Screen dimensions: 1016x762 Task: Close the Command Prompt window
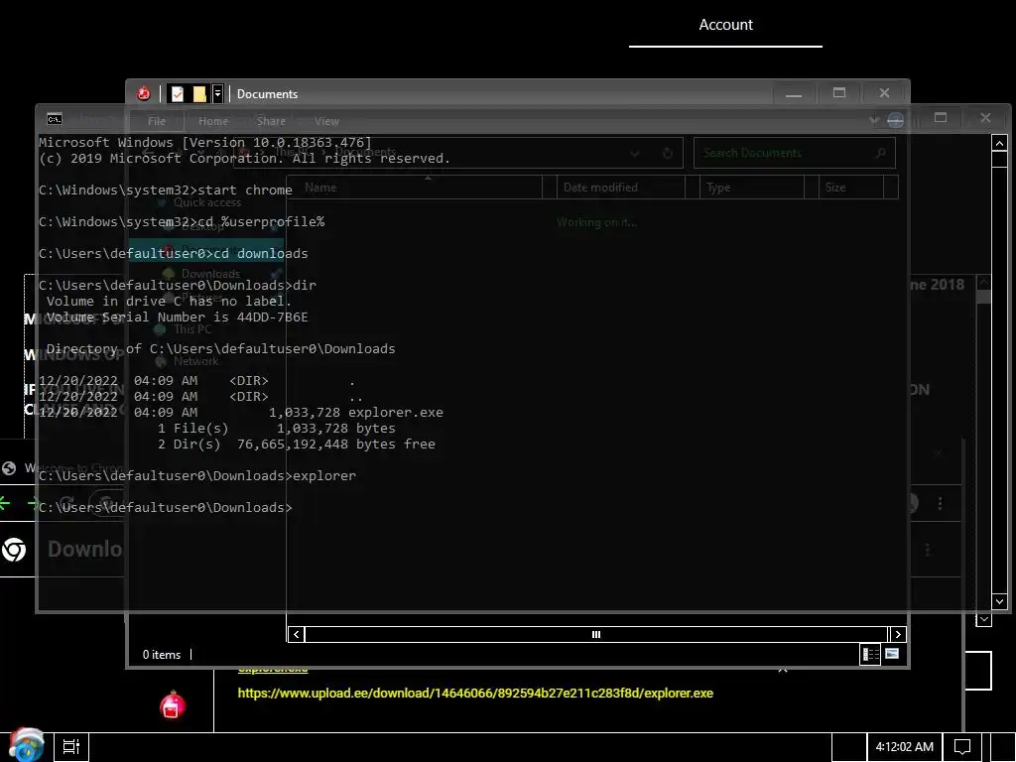click(x=985, y=117)
